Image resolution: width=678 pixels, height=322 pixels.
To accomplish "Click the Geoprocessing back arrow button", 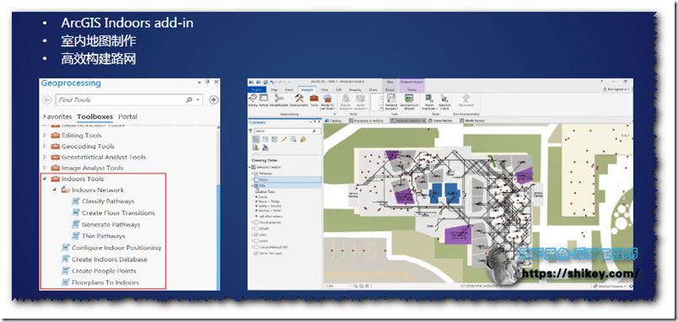I will point(47,99).
